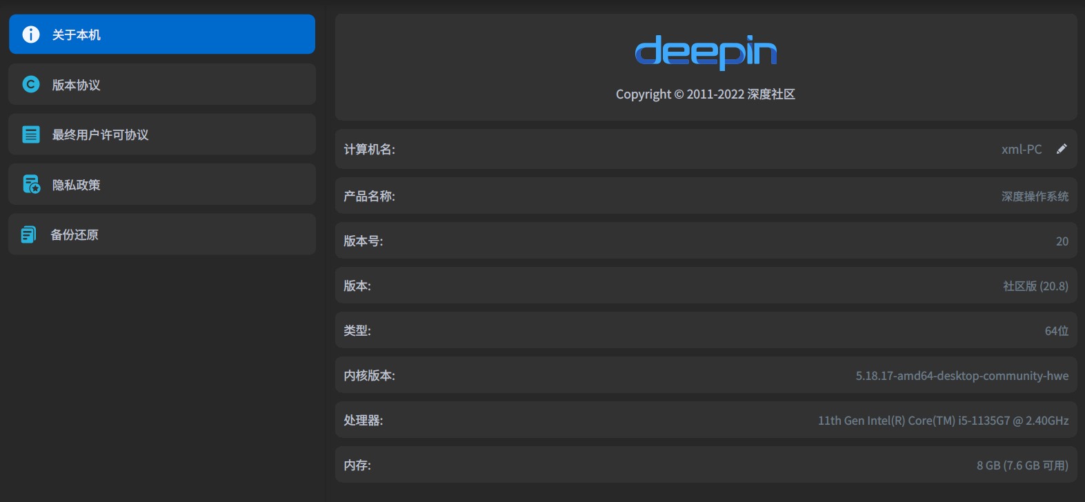
Task: Click the 计算机名: label
Action: coord(370,150)
